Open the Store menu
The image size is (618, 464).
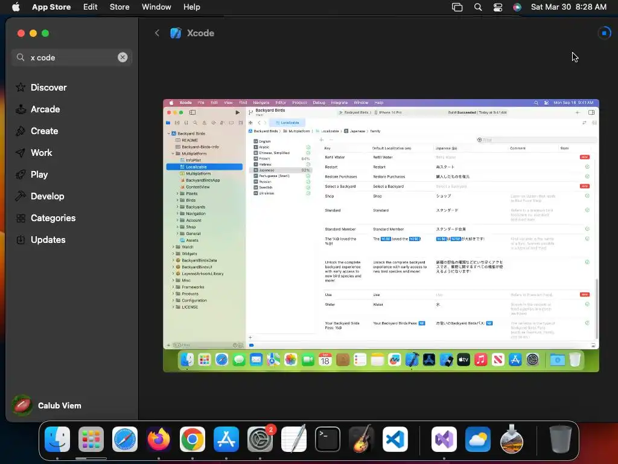coord(119,7)
